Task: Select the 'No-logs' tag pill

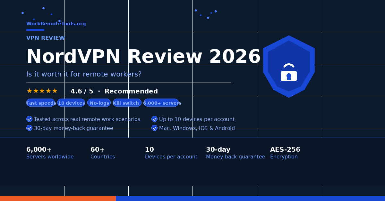Action: coord(99,103)
